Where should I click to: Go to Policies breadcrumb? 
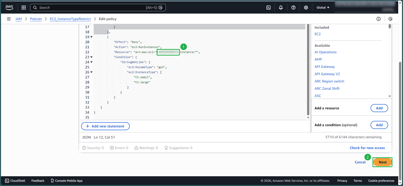coord(36,19)
